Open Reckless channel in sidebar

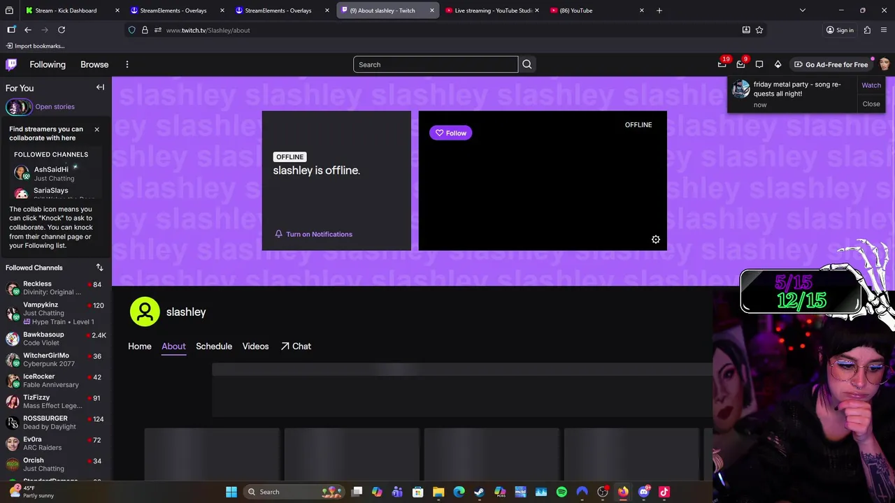(x=55, y=288)
